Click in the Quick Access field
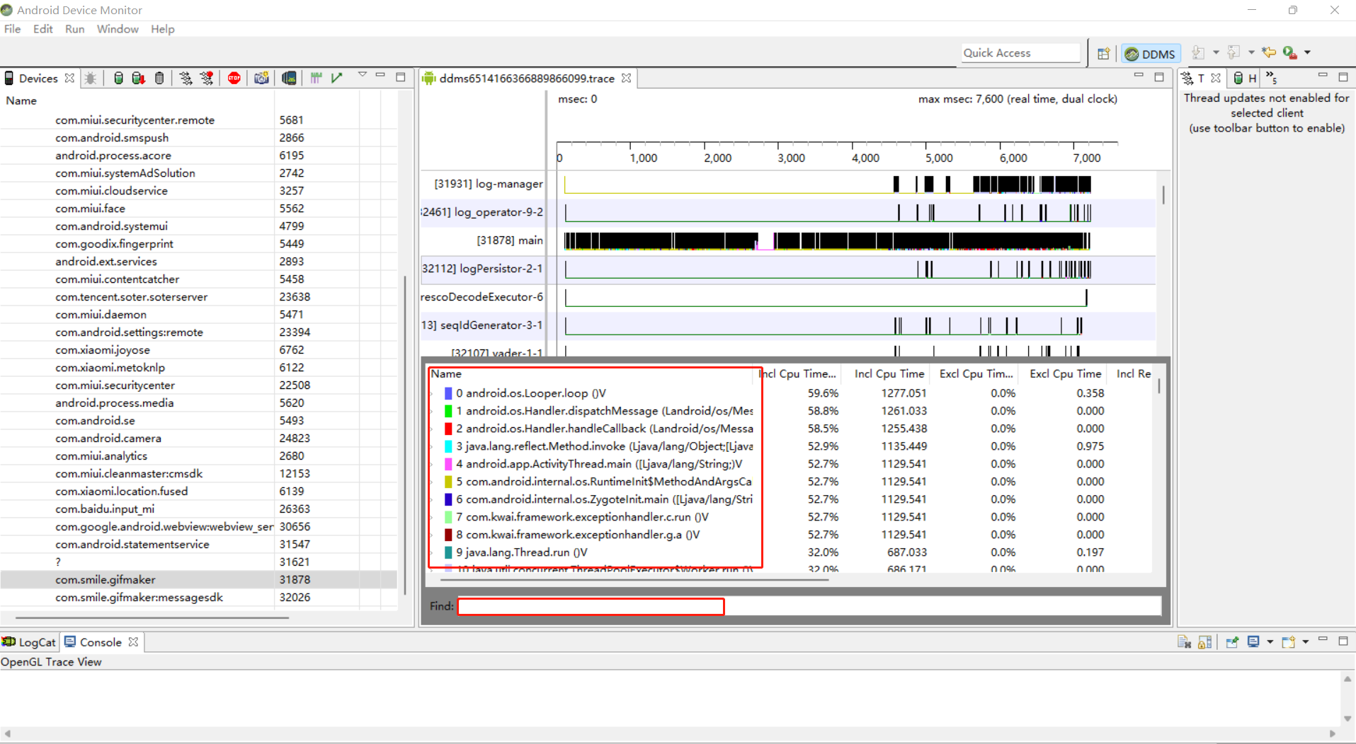1356x744 pixels. point(1020,53)
